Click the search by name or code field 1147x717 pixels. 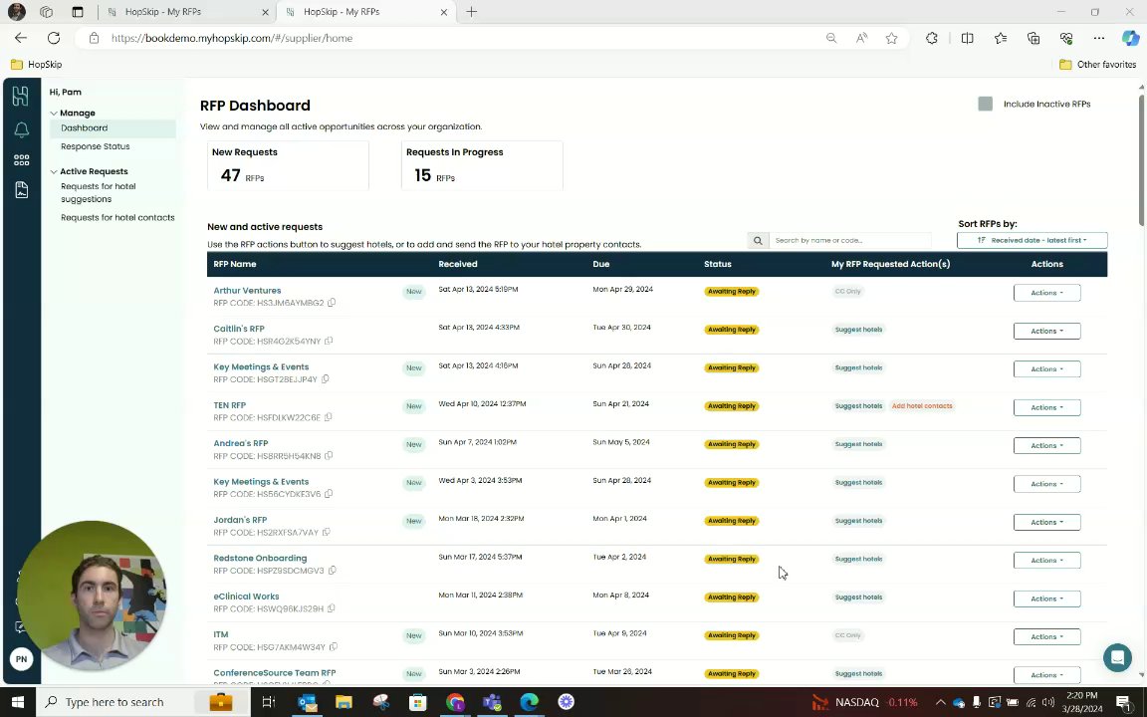click(849, 240)
